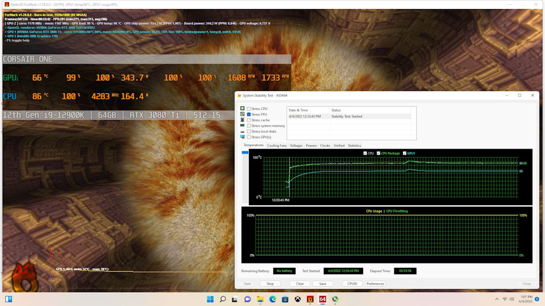Viewport: 545px width, 306px height.
Task: Click the FurMark title bar app icon
Action: point(6,4)
